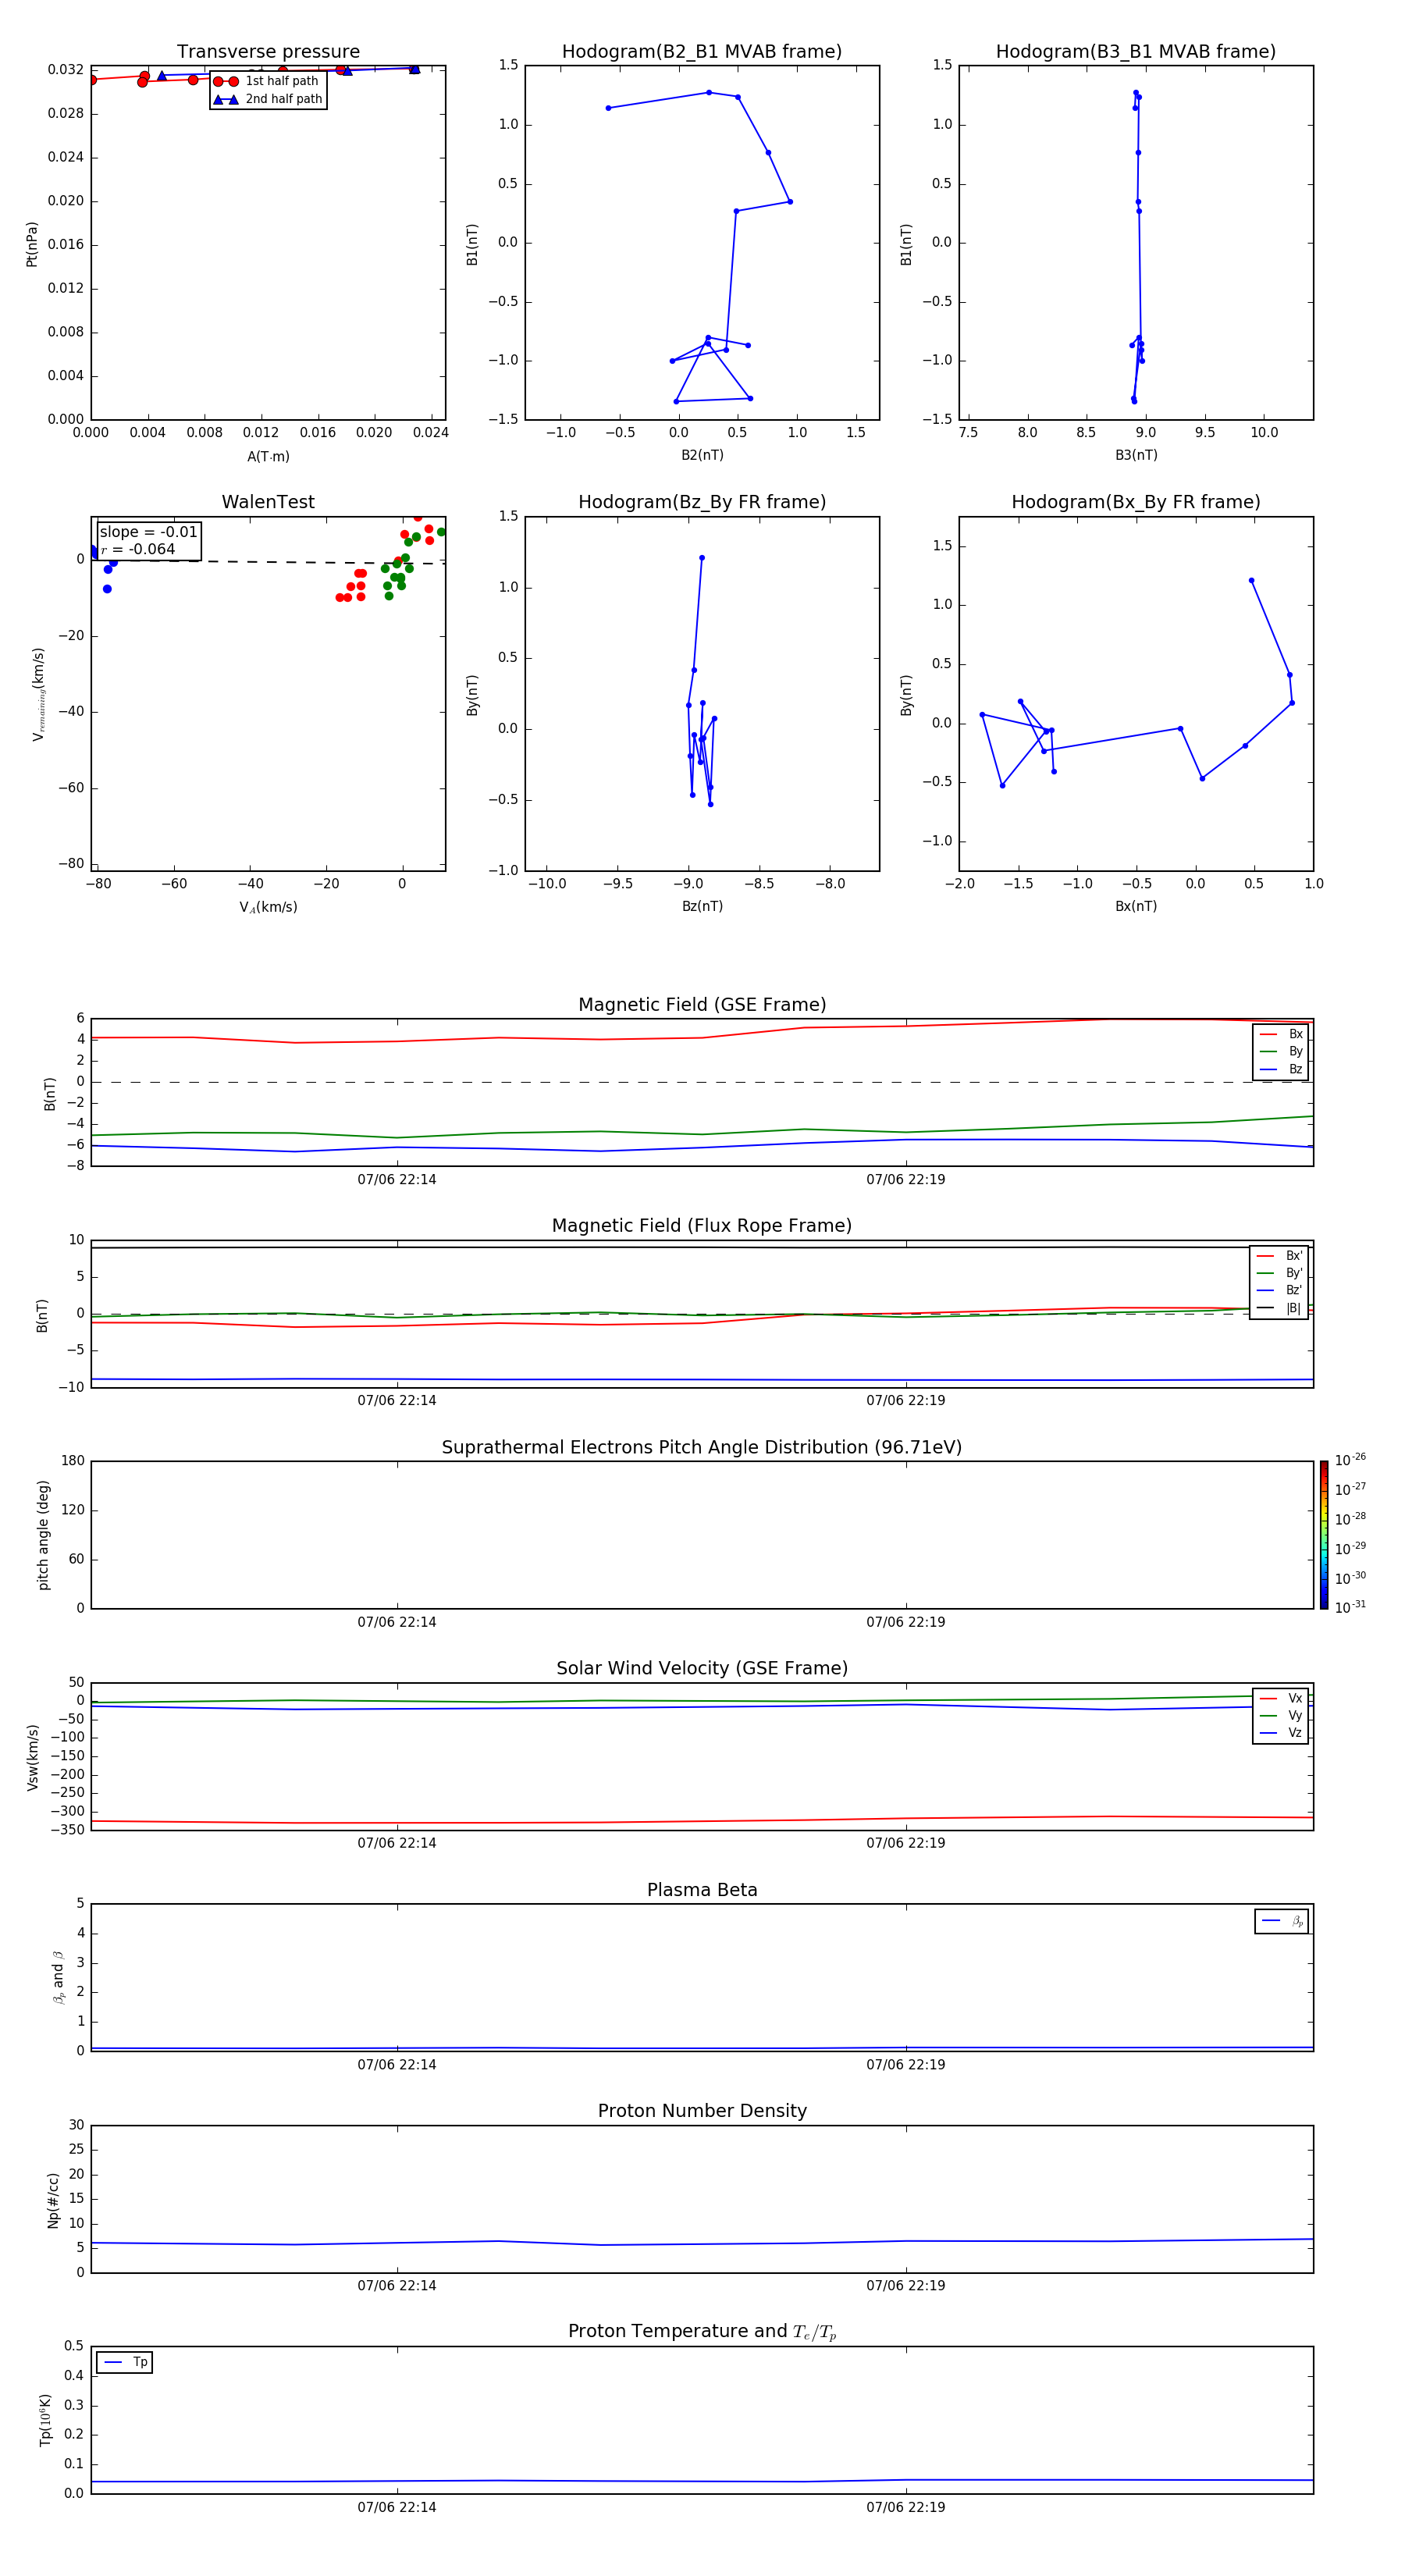Click 'pitch angle (deg)' y-axis label
Image resolution: width=1405 pixels, height=2576 pixels.
coord(43,1535)
